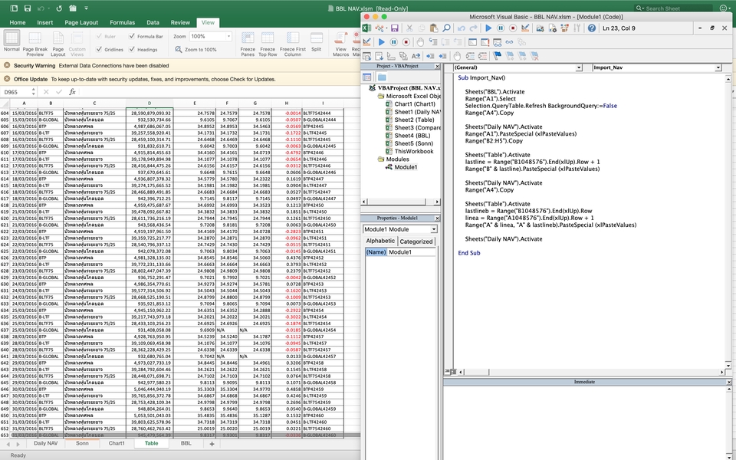Open the Daily NAV sheet tab

coord(45,443)
